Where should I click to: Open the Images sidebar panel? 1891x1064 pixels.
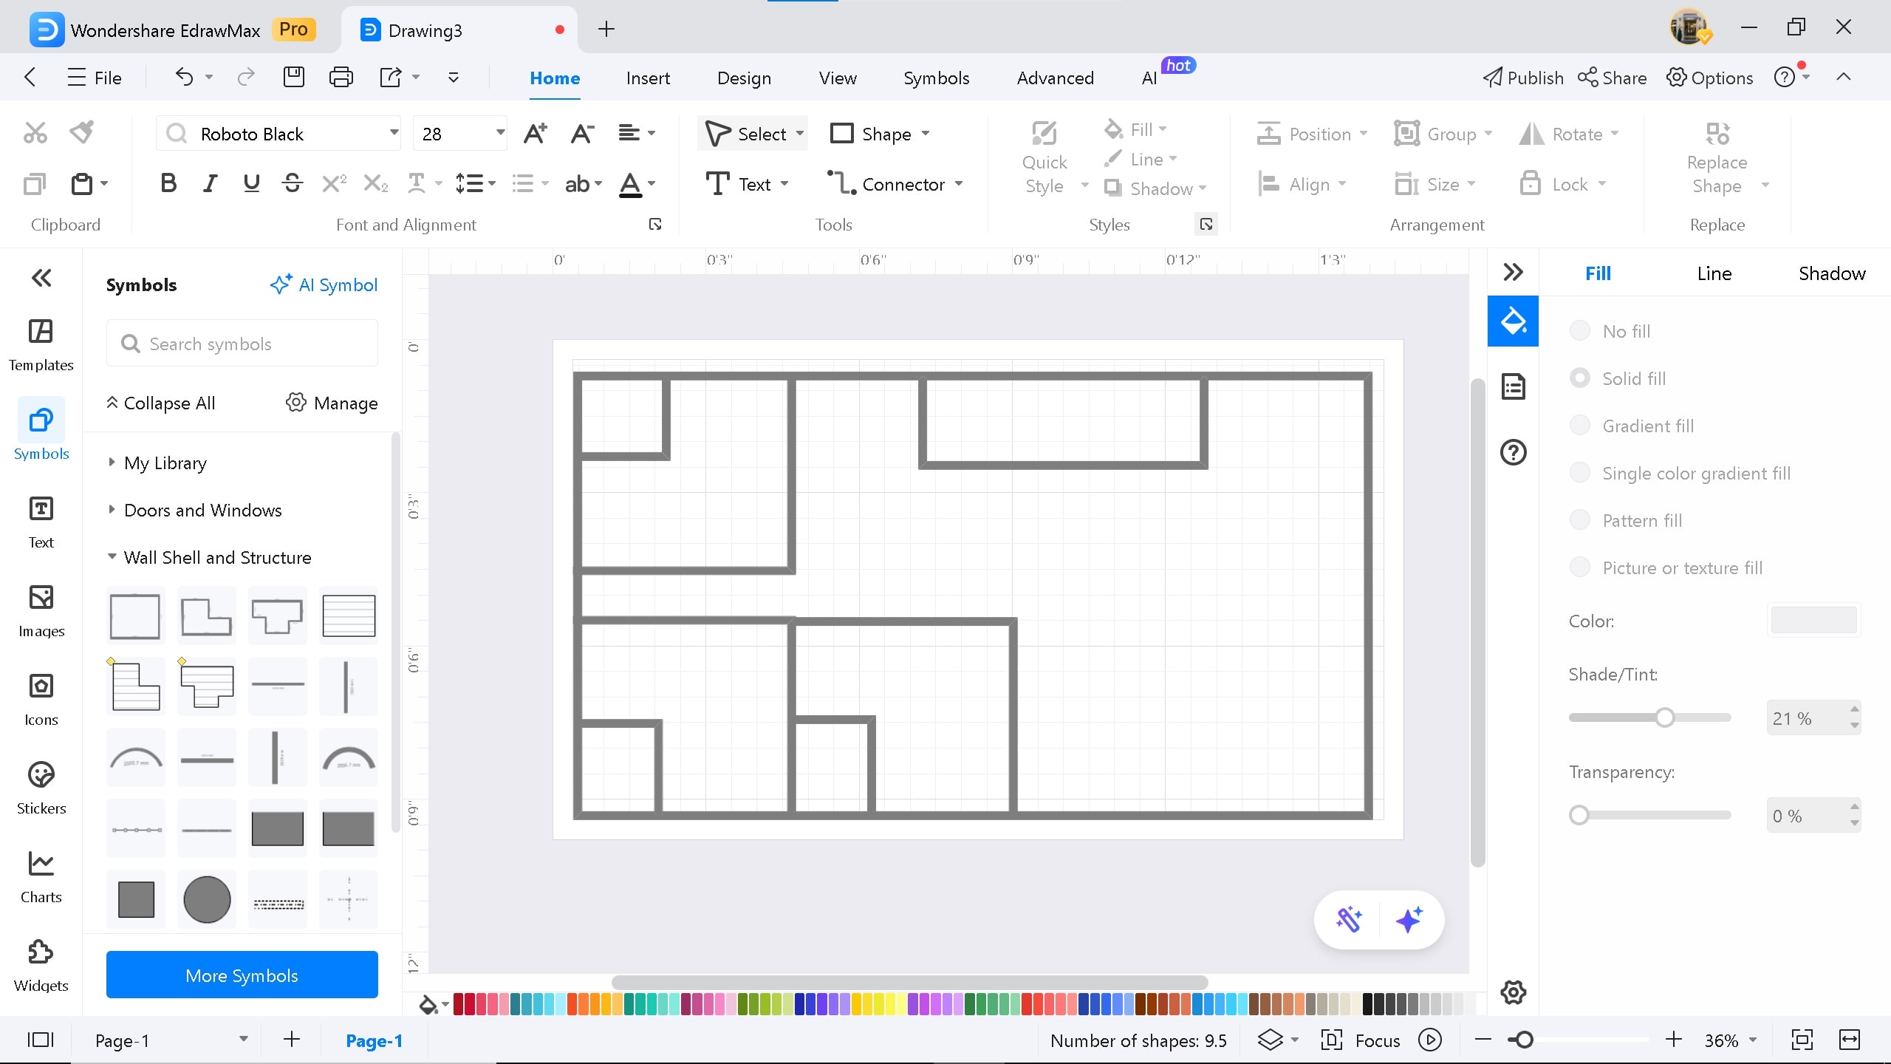41,611
